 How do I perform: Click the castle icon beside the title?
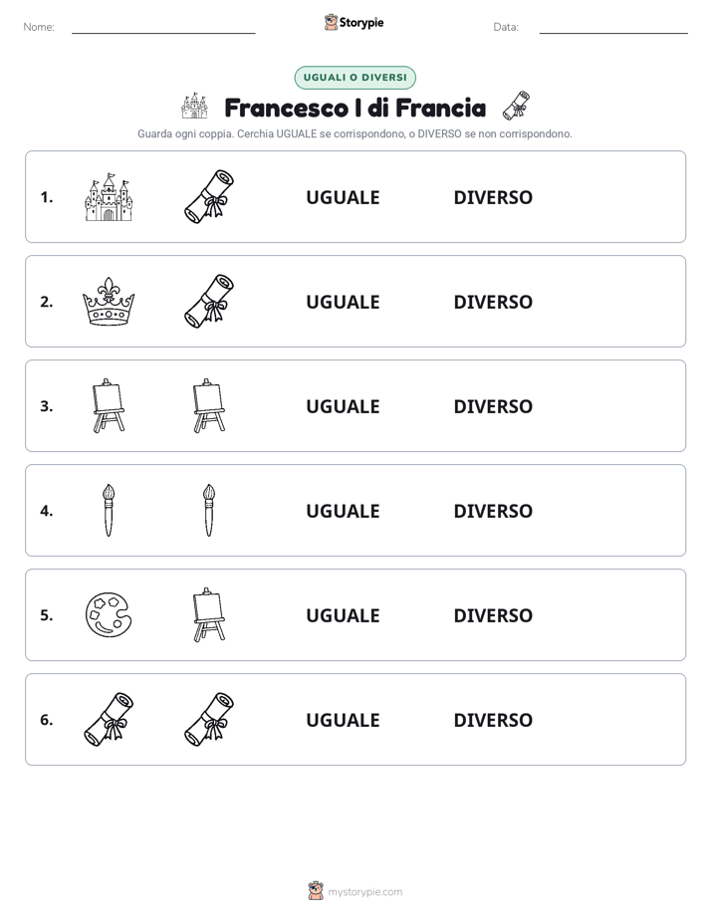[x=195, y=107]
